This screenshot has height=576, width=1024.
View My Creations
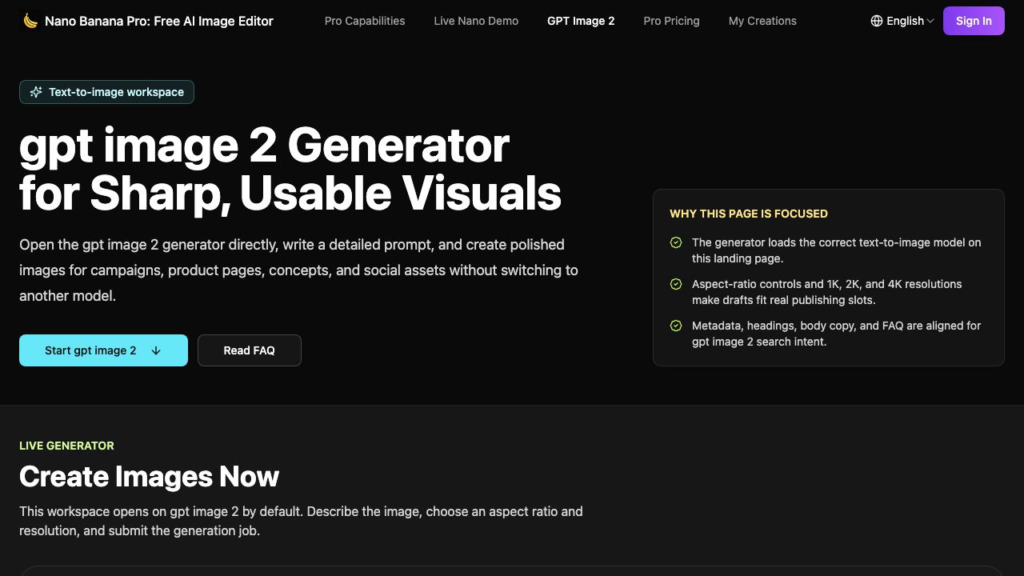(x=762, y=21)
